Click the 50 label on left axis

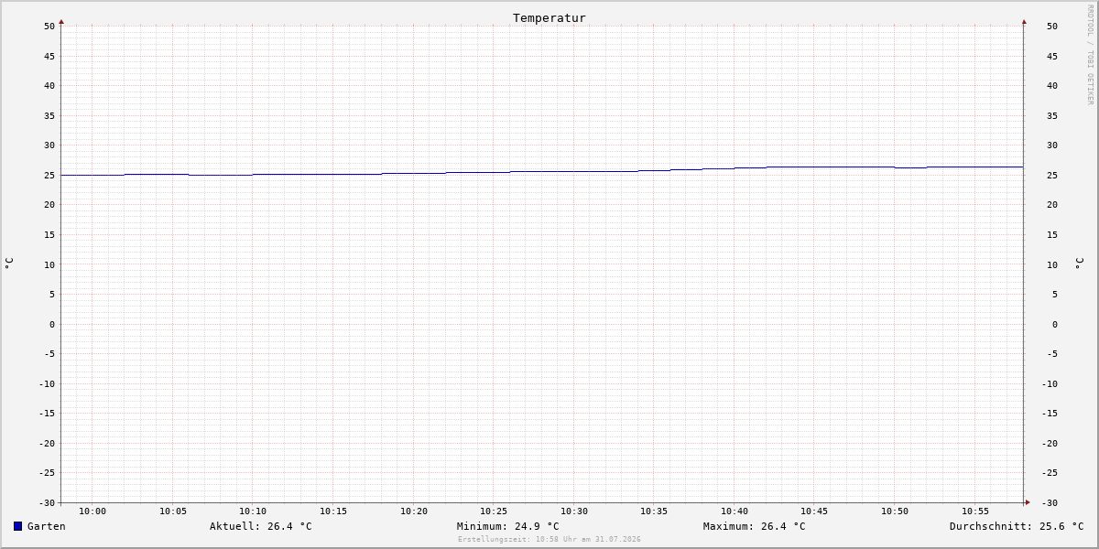(49, 27)
